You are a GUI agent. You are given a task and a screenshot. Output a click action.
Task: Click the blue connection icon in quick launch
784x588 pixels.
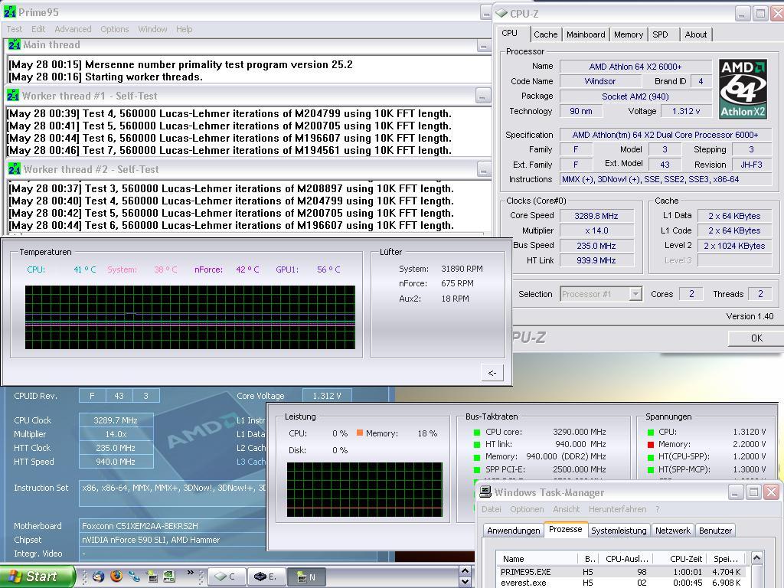tap(133, 577)
